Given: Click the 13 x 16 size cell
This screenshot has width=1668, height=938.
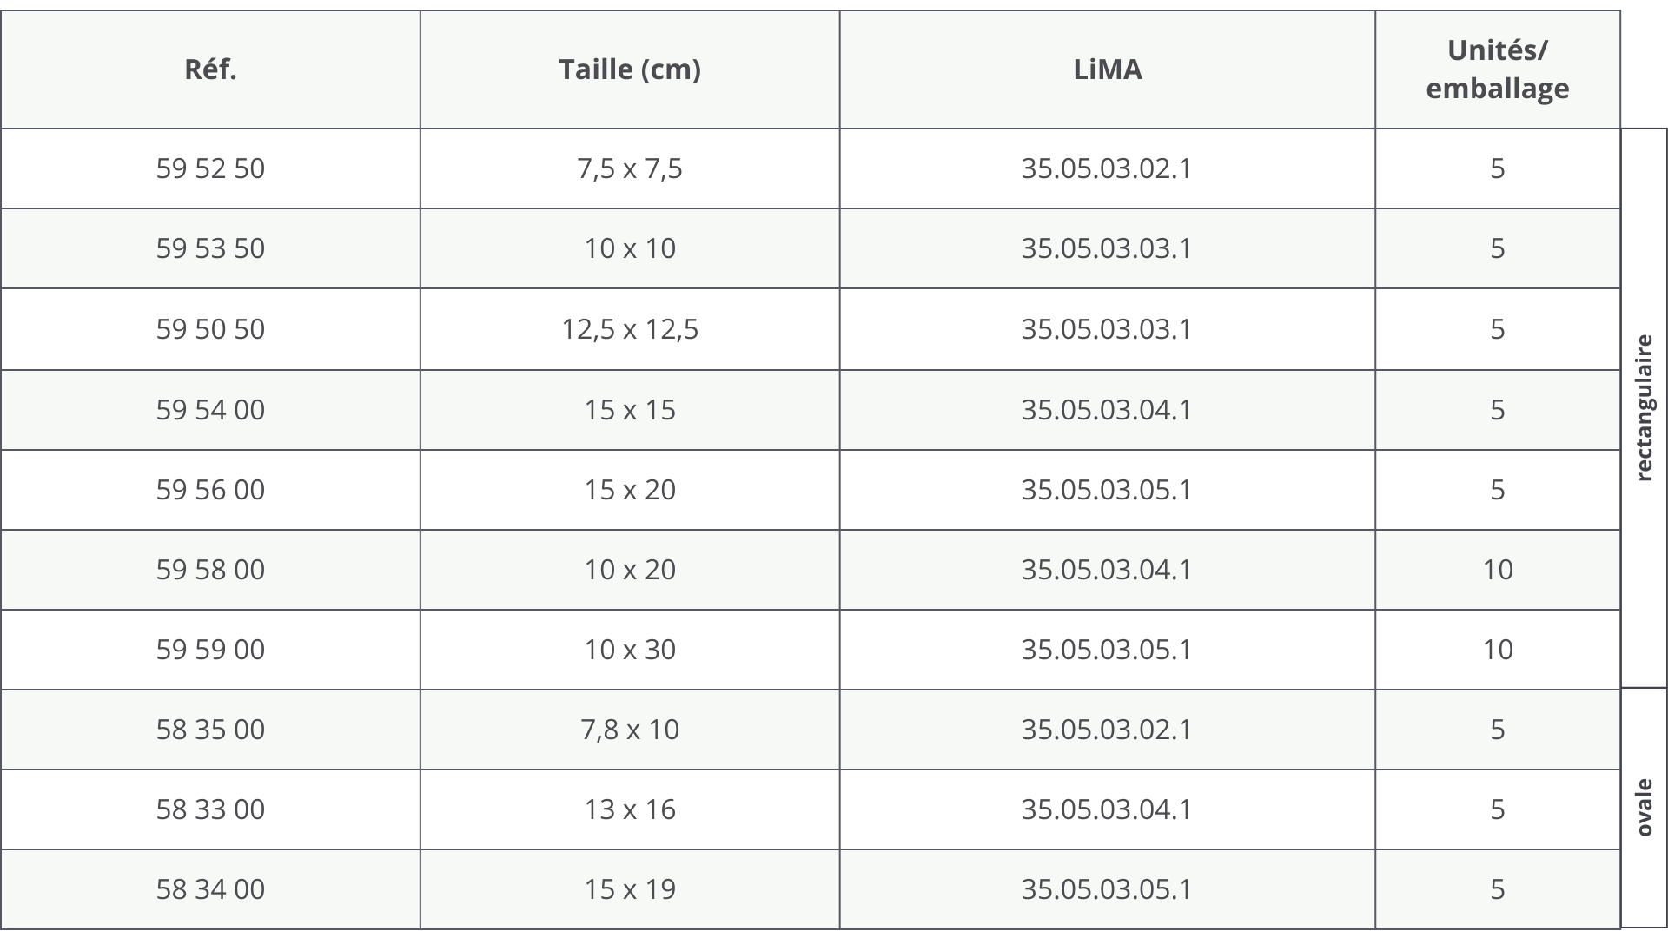Looking at the screenshot, I should point(630,809).
